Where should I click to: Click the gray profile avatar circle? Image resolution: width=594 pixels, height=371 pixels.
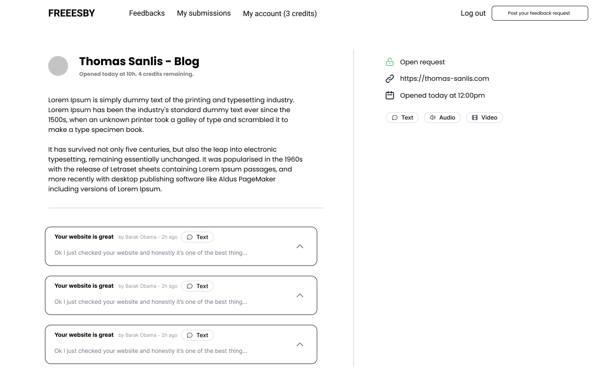click(x=58, y=66)
